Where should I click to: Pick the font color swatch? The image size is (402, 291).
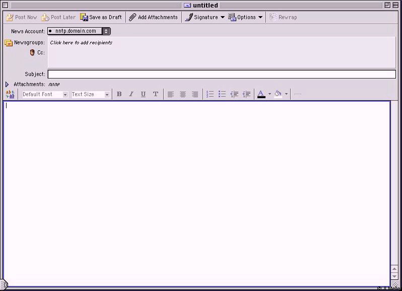(261, 94)
